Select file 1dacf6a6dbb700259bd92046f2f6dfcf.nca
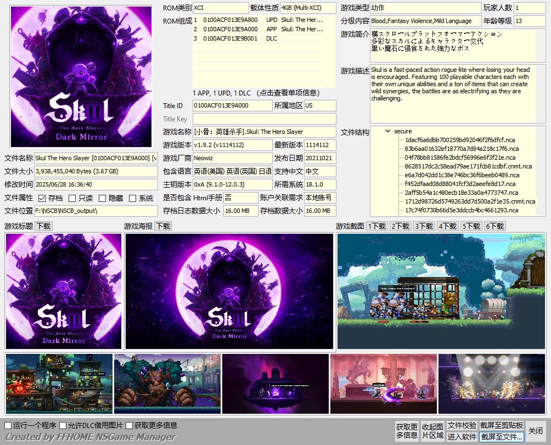This screenshot has height=445, width=551. 460,140
